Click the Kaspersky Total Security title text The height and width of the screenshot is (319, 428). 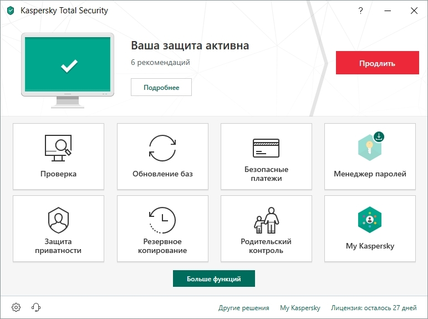64,11
